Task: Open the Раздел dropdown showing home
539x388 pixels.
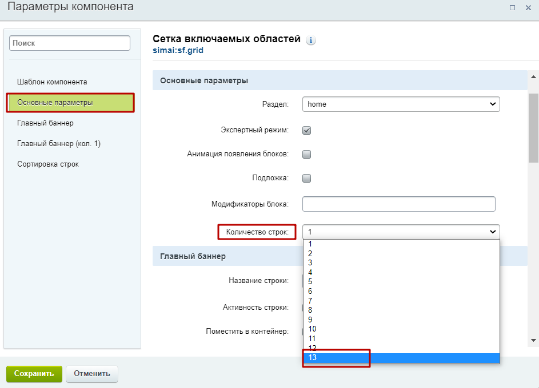Action: tap(401, 104)
